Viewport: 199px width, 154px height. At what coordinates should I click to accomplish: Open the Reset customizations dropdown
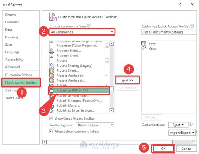(x=178, y=125)
